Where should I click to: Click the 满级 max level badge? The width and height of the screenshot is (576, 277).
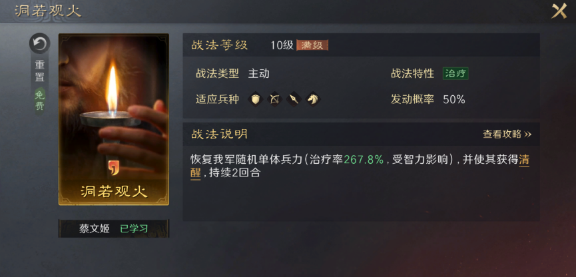click(x=312, y=45)
